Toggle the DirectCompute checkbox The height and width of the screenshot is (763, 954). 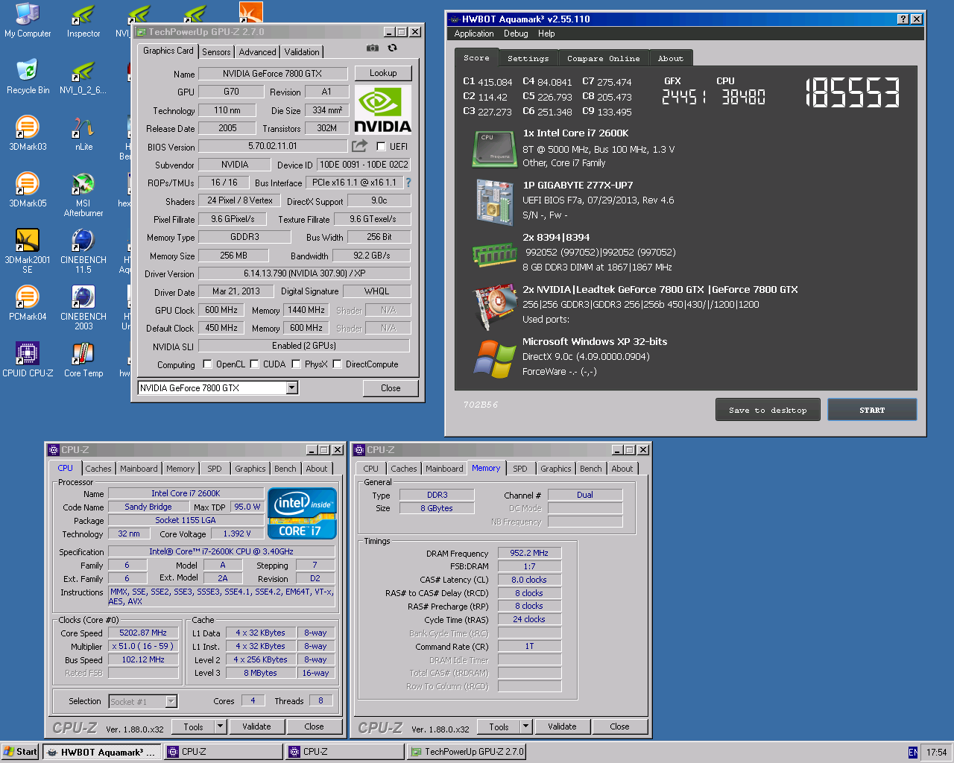tap(337, 364)
